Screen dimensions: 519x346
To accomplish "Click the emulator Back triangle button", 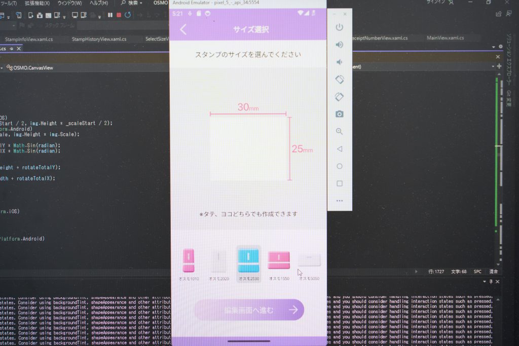I will tap(339, 149).
